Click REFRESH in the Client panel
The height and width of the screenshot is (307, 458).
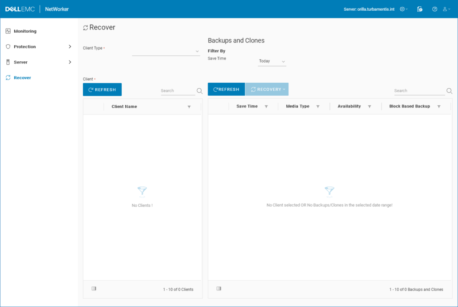click(x=102, y=89)
